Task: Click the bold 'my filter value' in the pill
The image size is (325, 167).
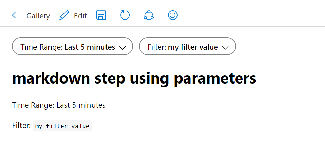Action: pos(193,47)
